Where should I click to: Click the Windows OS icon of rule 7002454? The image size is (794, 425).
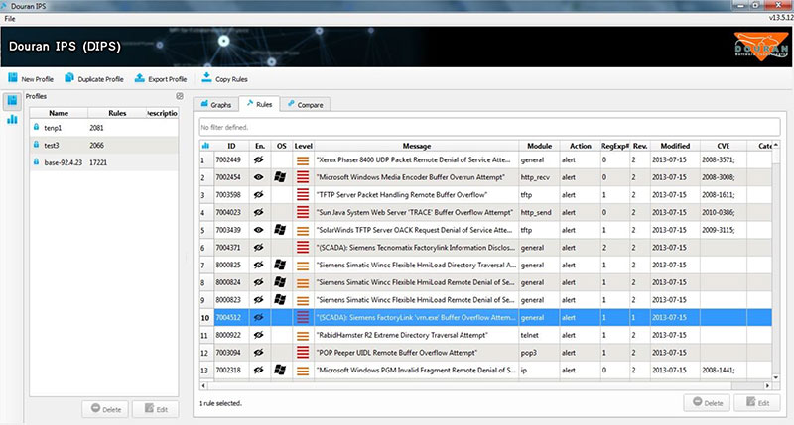(x=280, y=177)
